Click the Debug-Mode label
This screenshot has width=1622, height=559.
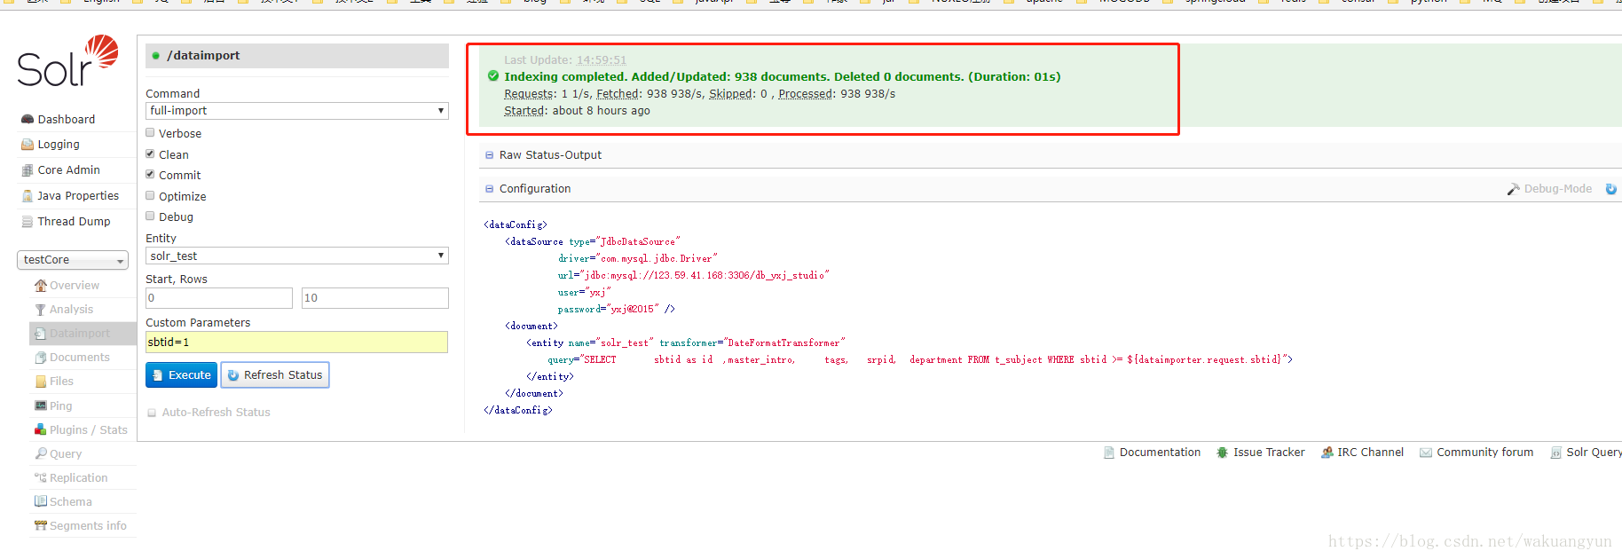pyautogui.click(x=1558, y=189)
